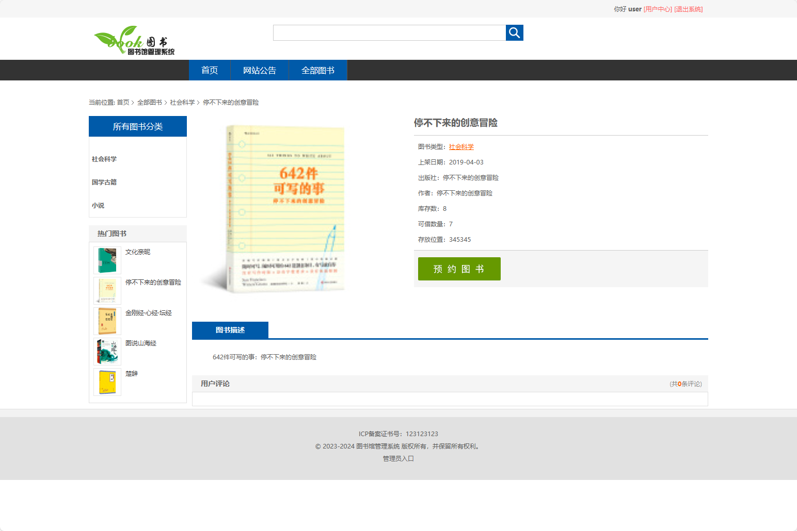Open 楚辞 from its cover thumbnail

tap(107, 381)
